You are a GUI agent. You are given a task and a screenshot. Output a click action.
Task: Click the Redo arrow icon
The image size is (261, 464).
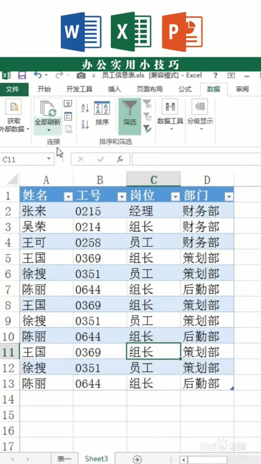coord(59,75)
